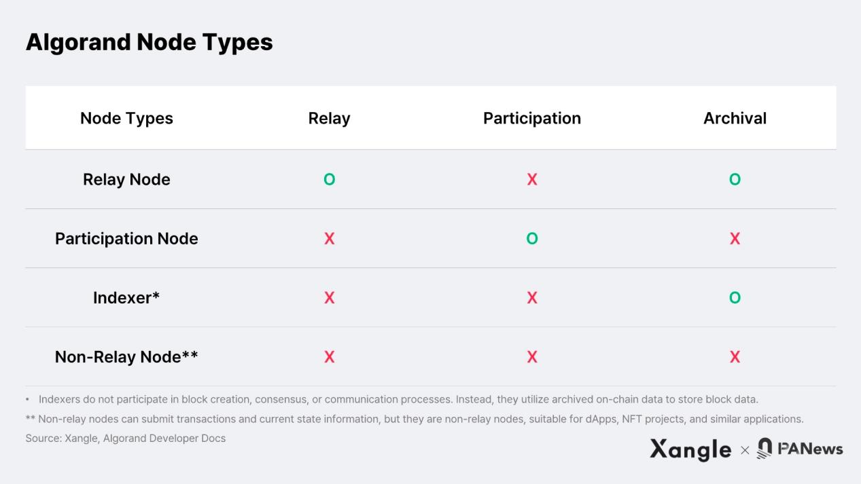This screenshot has width=861, height=484.
Task: Select the Relay column header
Action: click(329, 118)
